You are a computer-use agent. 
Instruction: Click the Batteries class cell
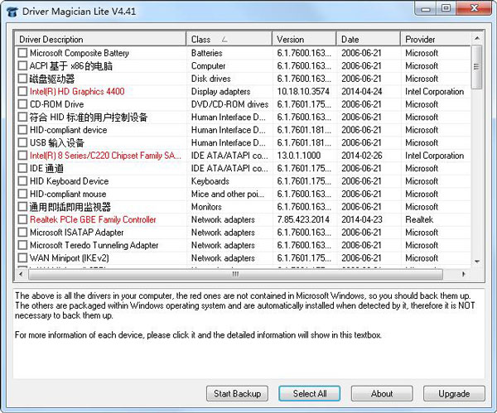[x=206, y=53]
